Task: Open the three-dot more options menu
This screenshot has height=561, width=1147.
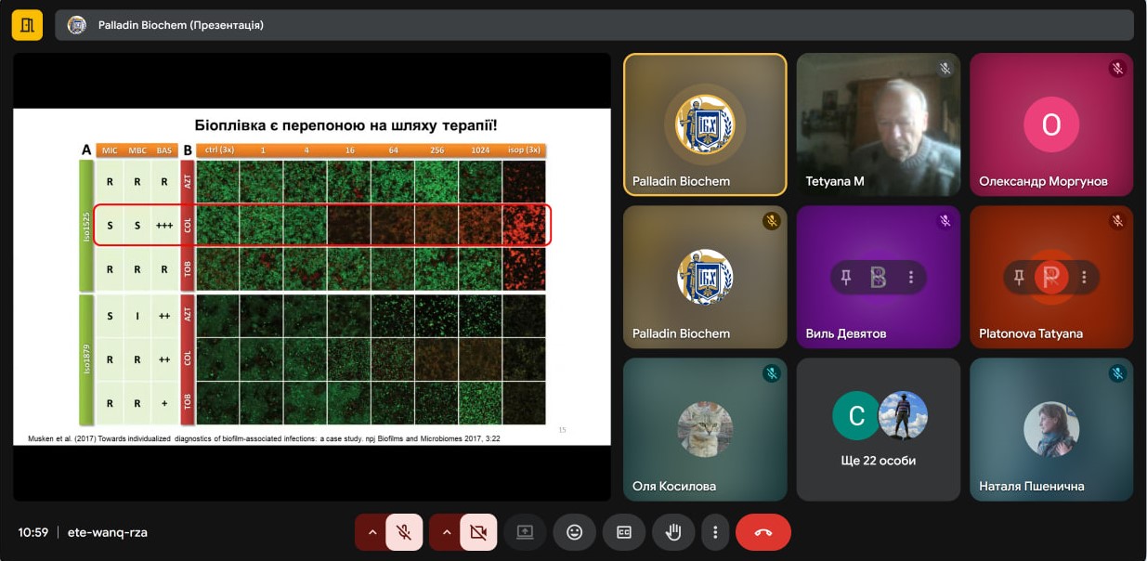Action: click(x=715, y=532)
